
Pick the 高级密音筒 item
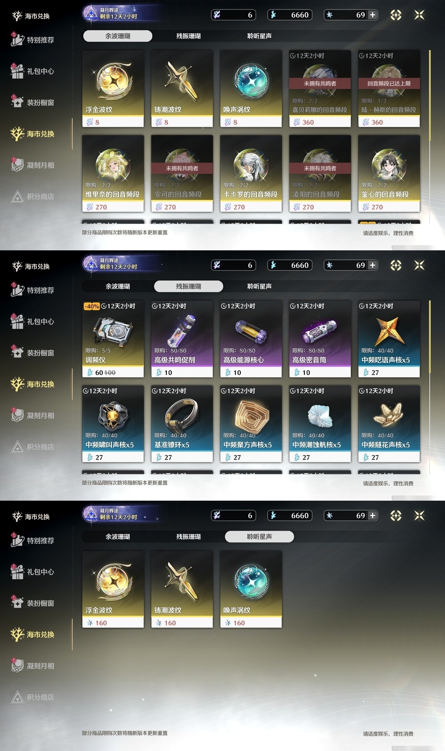coord(320,339)
